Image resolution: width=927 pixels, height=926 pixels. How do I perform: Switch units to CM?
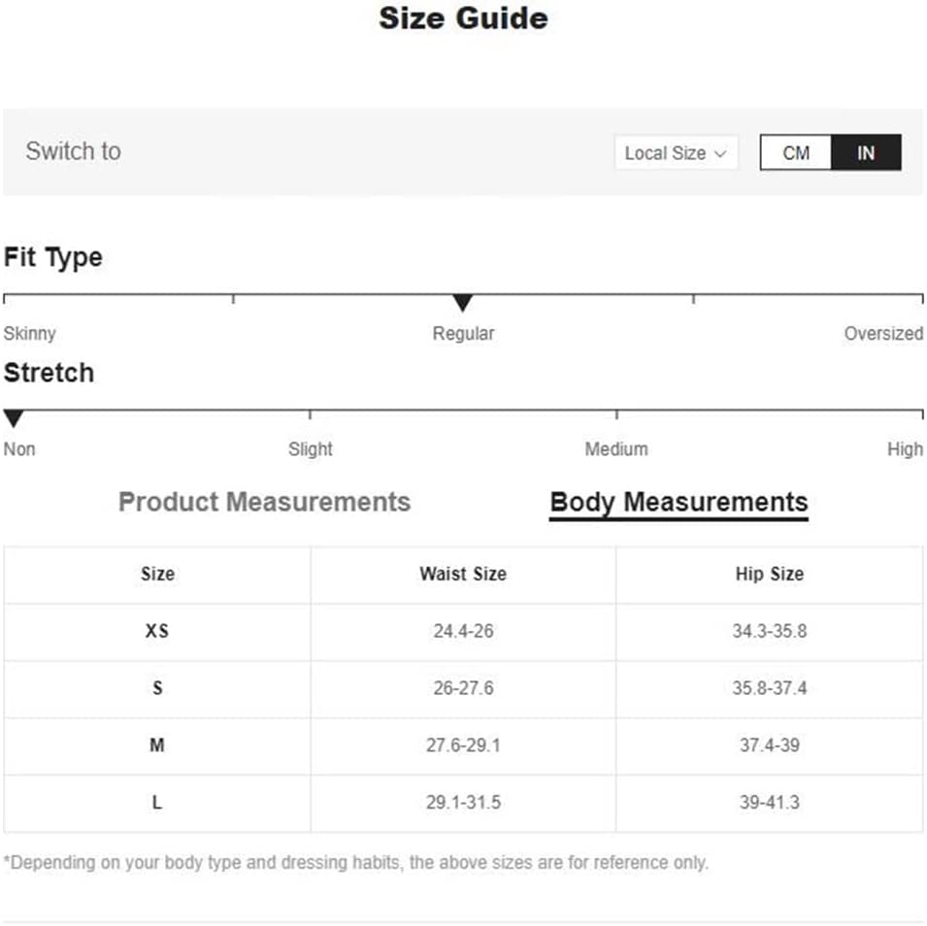pyautogui.click(x=796, y=152)
